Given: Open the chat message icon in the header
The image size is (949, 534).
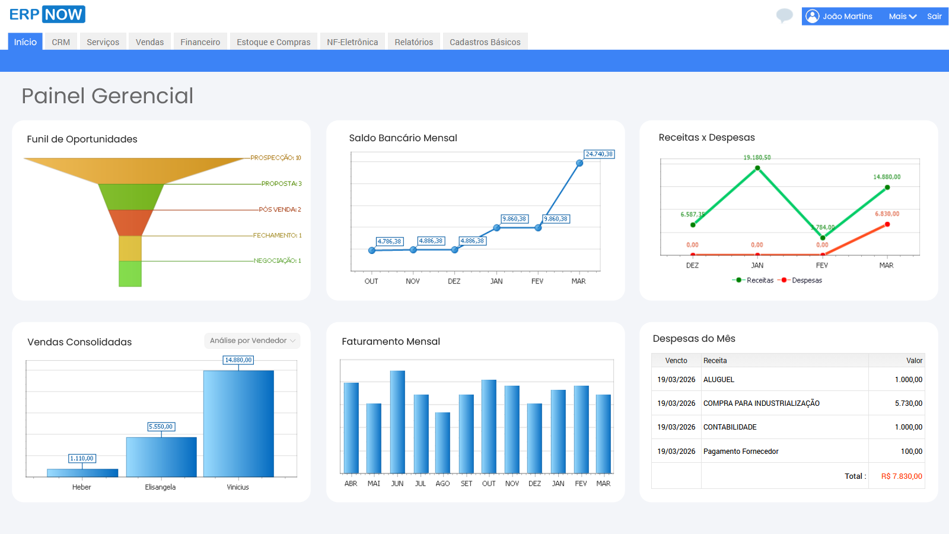Looking at the screenshot, I should click(784, 17).
